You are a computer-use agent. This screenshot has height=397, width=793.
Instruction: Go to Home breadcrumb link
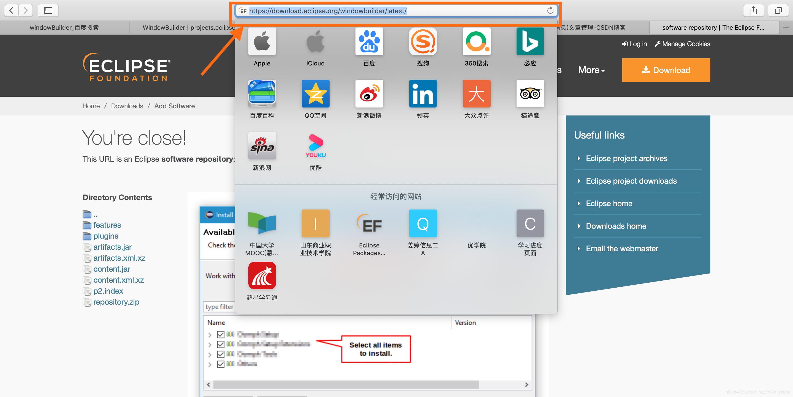point(91,106)
